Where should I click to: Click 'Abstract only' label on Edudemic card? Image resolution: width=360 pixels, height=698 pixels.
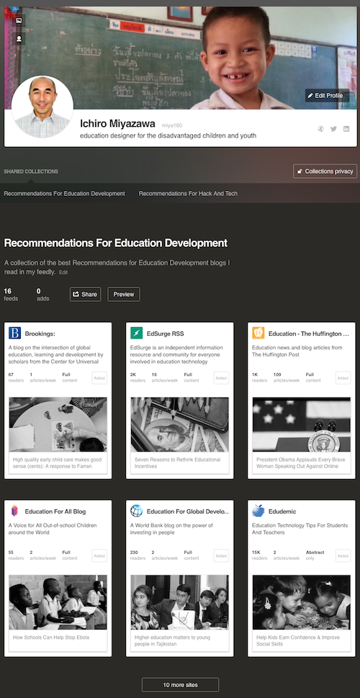click(x=315, y=555)
